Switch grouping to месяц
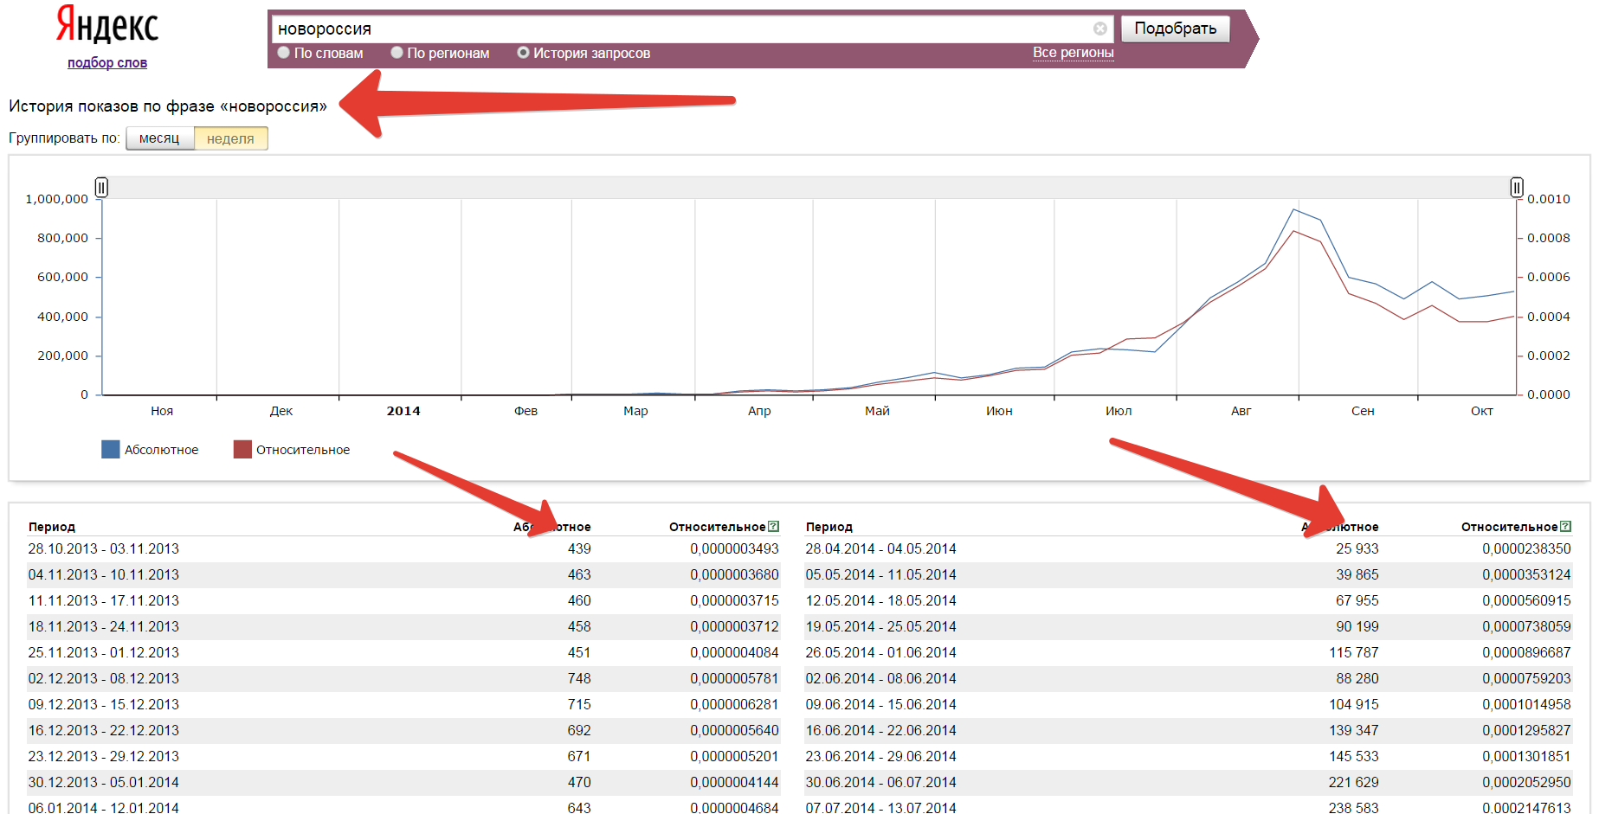The height and width of the screenshot is (814, 1599). click(x=159, y=138)
